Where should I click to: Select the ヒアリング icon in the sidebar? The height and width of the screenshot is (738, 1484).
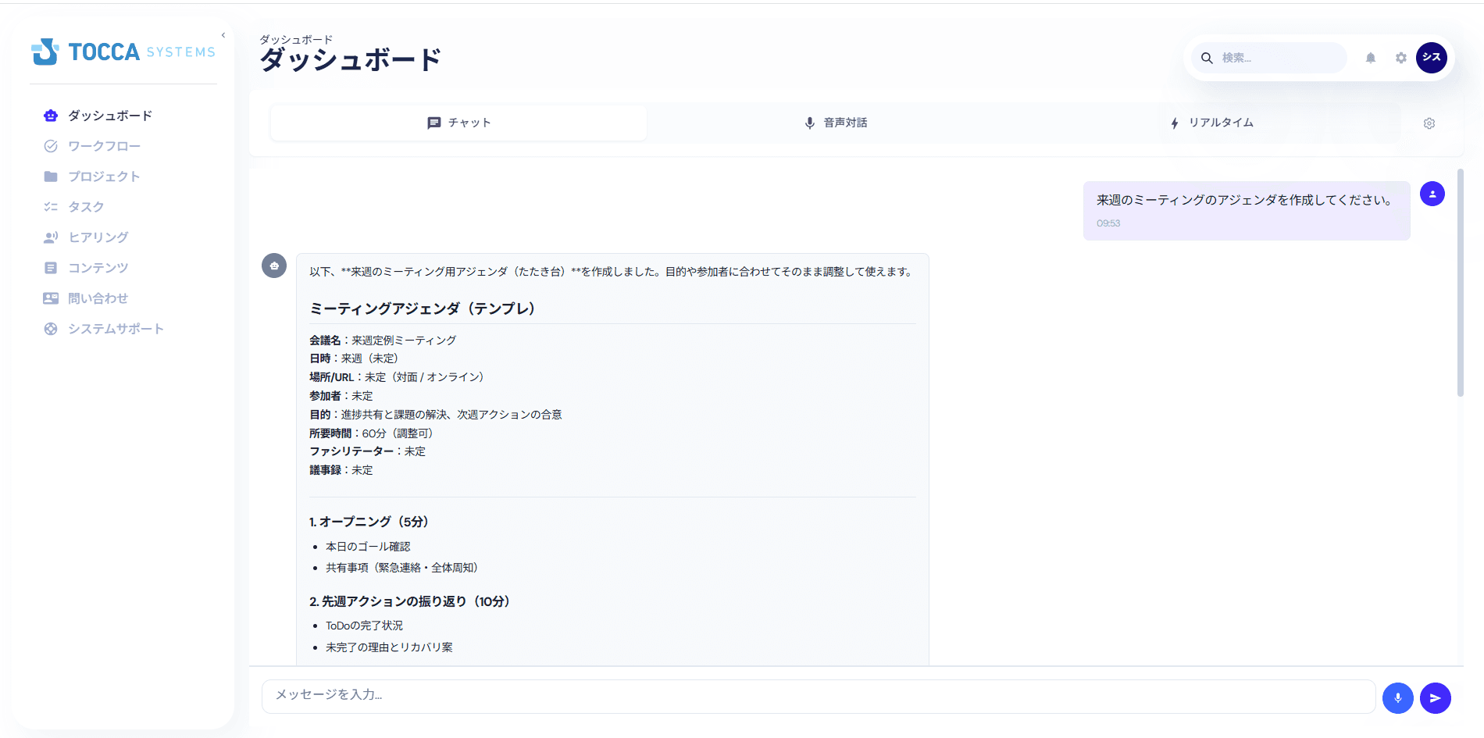click(x=50, y=237)
